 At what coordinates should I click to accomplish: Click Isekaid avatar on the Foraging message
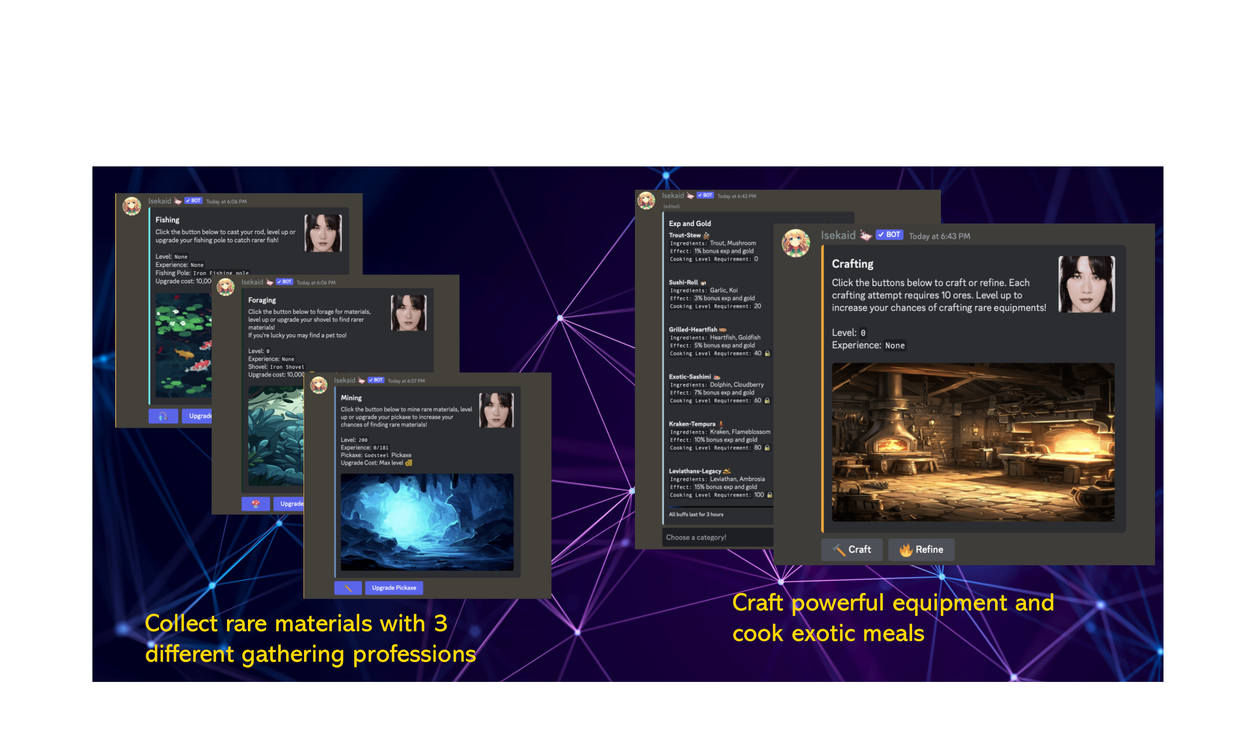(x=226, y=287)
